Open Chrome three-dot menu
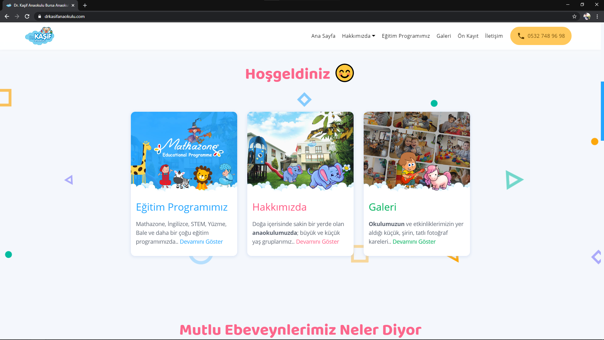 coord(597,16)
